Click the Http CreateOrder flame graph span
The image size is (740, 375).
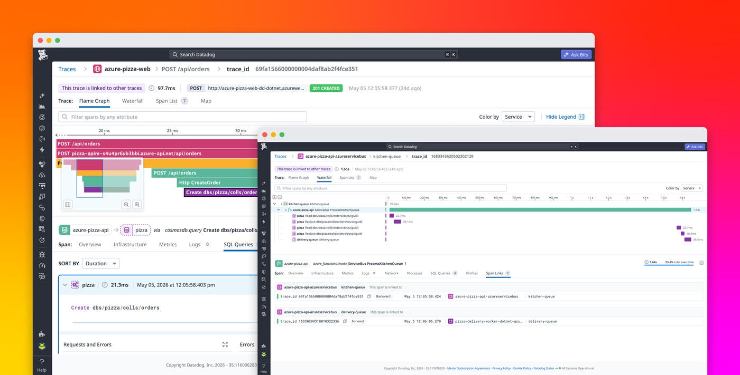pyautogui.click(x=217, y=182)
